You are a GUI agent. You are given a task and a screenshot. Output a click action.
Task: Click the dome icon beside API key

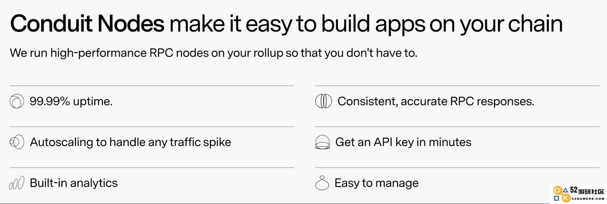point(322,142)
